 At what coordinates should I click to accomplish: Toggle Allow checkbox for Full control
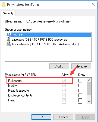point(64,81)
